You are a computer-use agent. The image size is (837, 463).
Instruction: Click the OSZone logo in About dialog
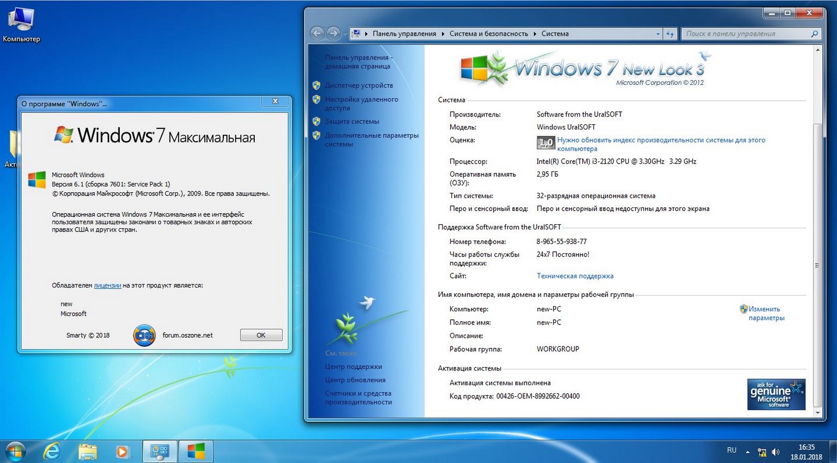pos(144,335)
